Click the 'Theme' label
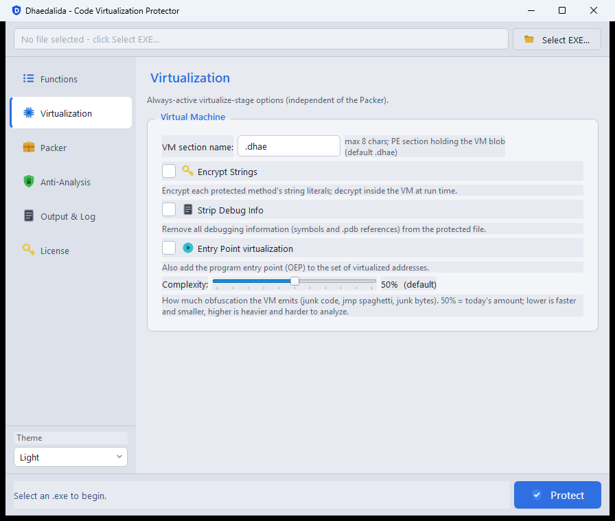Image resolution: width=615 pixels, height=521 pixels. point(29,438)
